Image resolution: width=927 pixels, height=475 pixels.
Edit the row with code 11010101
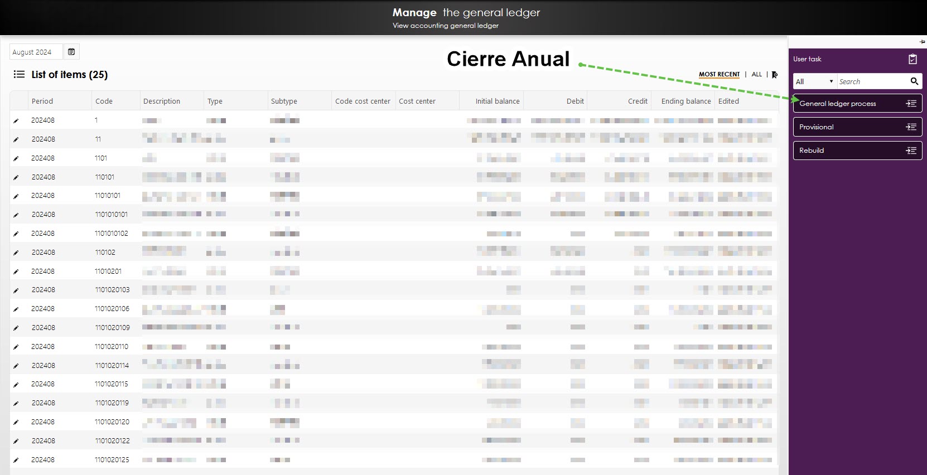pos(16,196)
